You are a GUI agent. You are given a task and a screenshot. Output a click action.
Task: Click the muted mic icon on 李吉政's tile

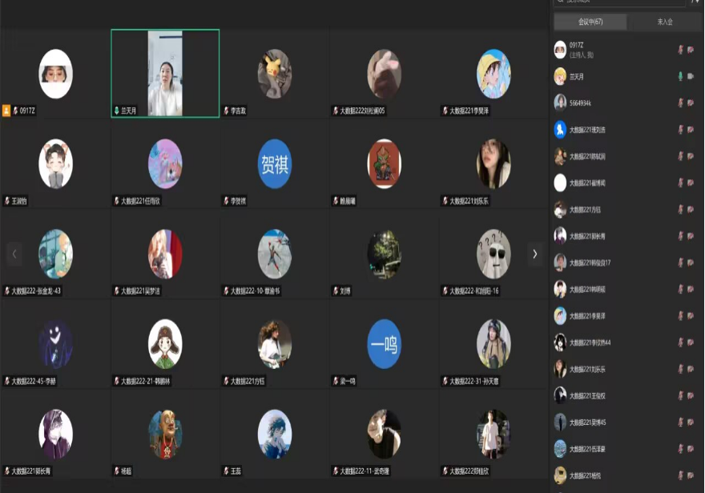tap(226, 111)
